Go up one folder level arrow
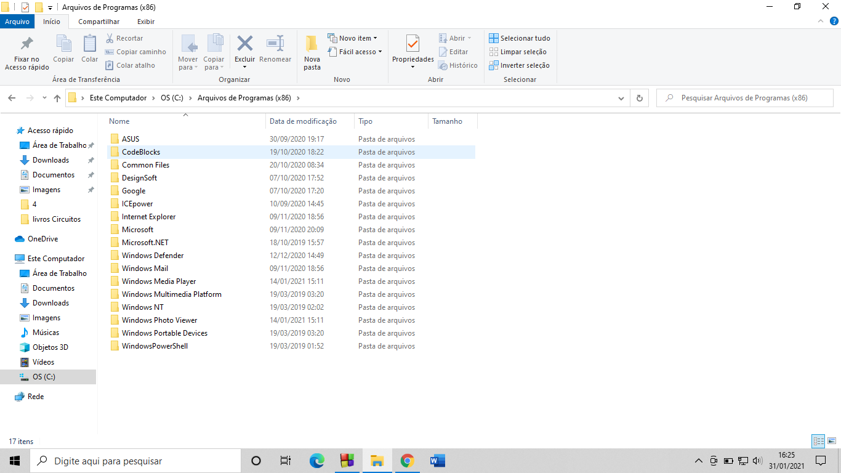This screenshot has height=473, width=841. [x=57, y=98]
